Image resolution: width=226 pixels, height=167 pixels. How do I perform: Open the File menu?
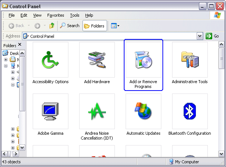(x=12, y=15)
